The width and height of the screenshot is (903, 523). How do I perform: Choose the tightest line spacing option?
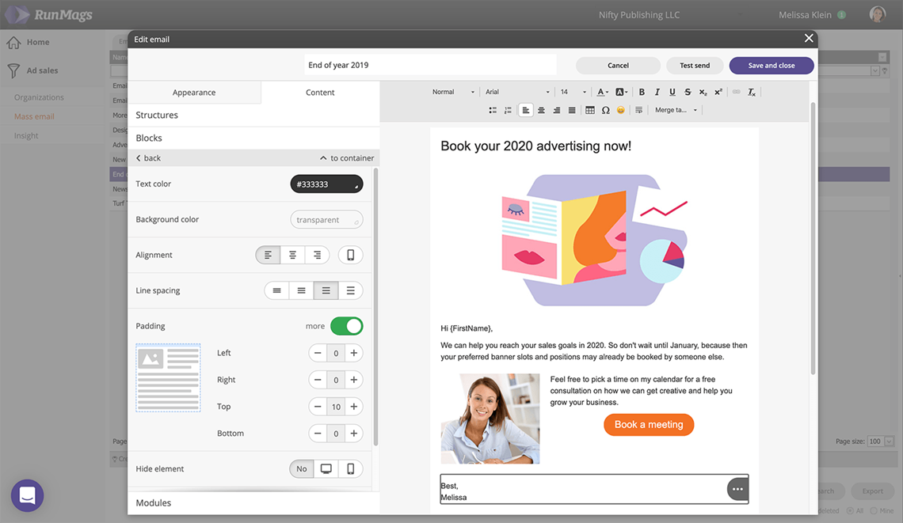click(x=277, y=290)
